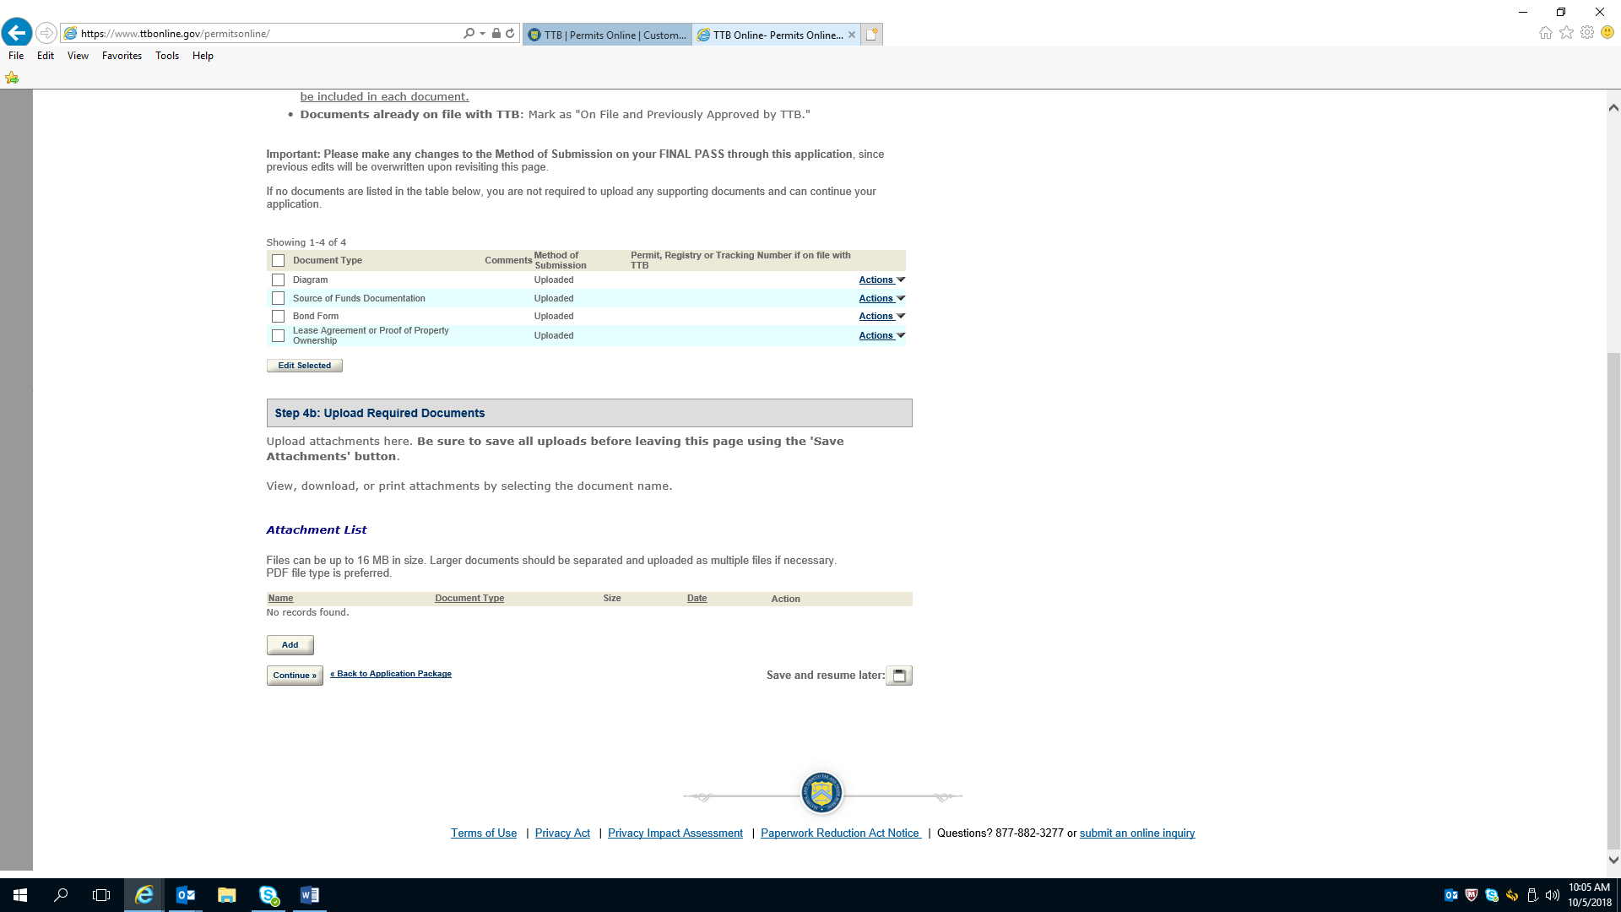
Task: Expand Actions dropdown for Diagram row
Action: (881, 280)
